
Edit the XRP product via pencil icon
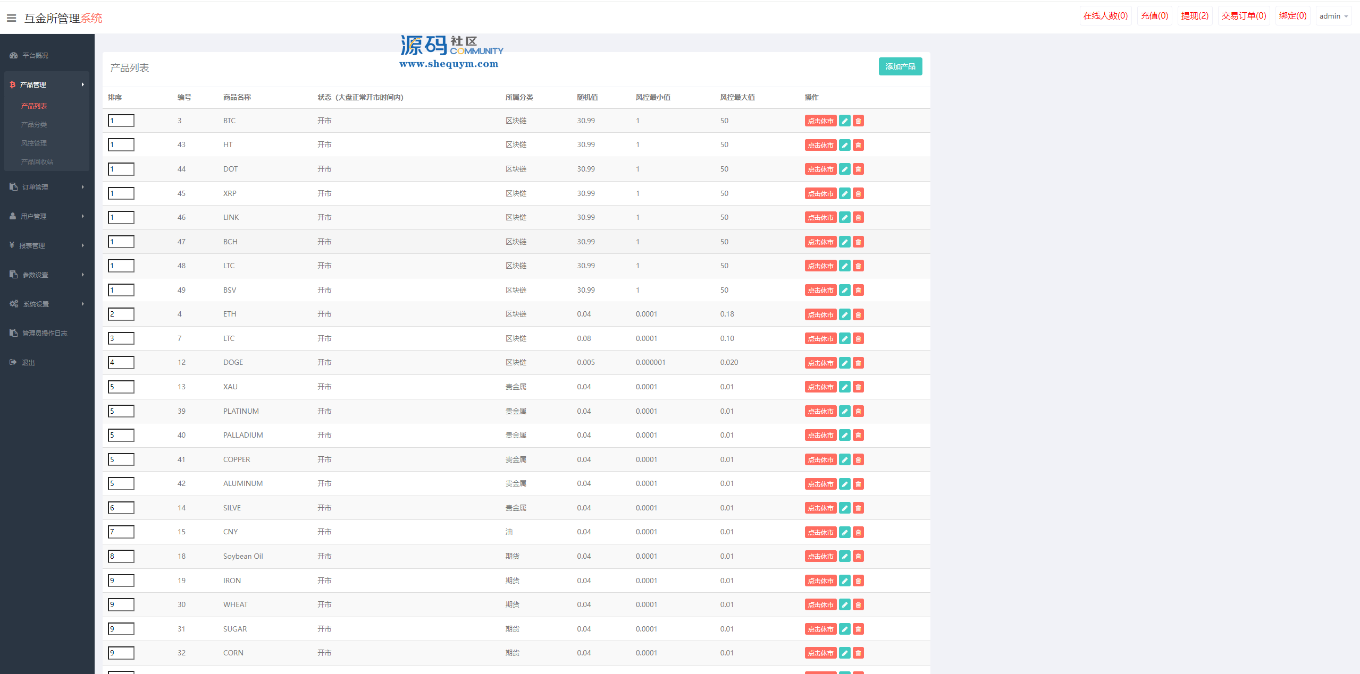[844, 194]
